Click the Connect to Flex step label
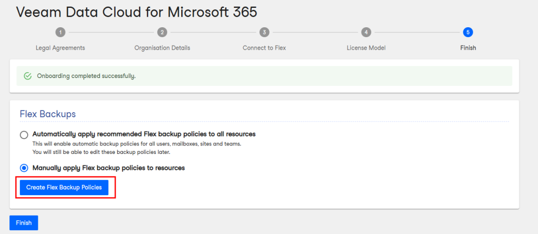 264,48
